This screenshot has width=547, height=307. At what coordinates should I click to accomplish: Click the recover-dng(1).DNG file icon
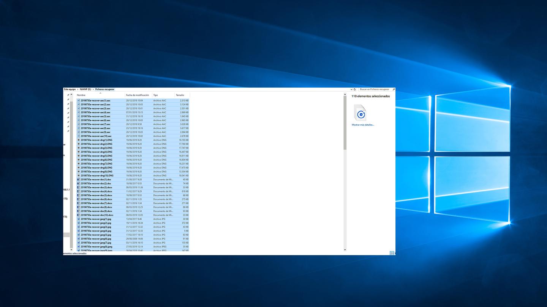click(x=79, y=140)
